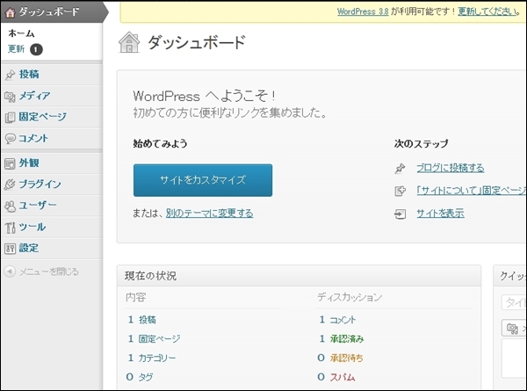This screenshot has height=391, width=527.
Task: Click the add-page icon next to サイトについて
Action: 400,191
